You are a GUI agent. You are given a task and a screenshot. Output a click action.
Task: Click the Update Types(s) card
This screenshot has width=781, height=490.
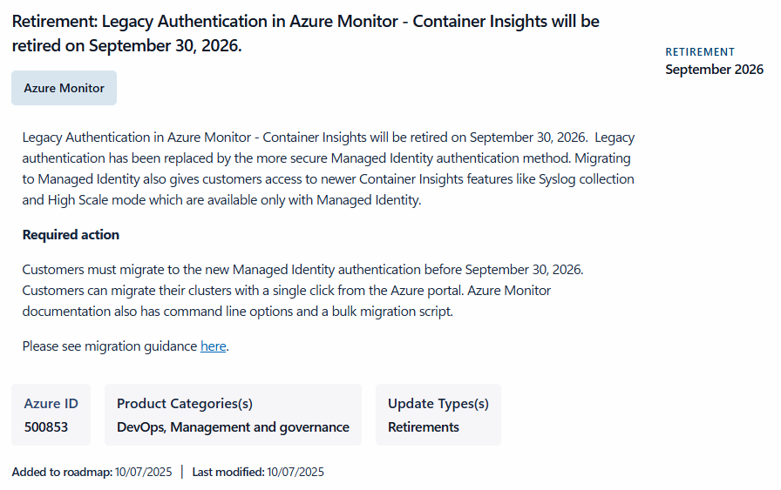click(438, 415)
